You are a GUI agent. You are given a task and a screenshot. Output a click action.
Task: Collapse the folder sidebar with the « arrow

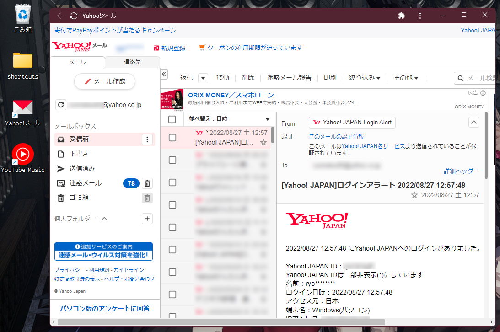pyautogui.click(x=164, y=74)
